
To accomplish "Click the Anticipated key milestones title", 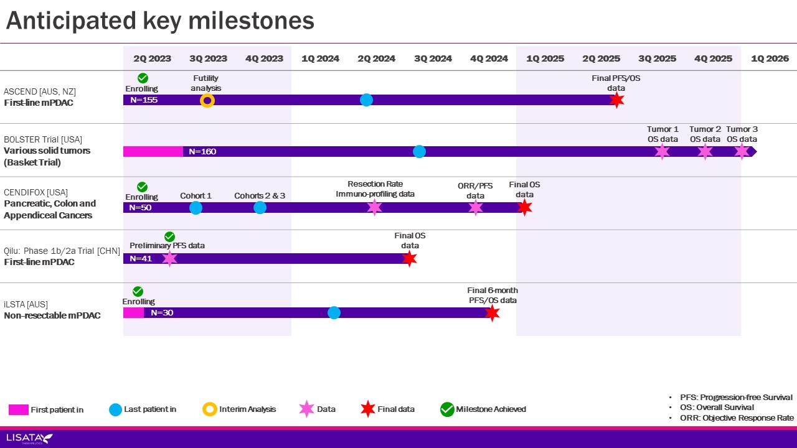I will pyautogui.click(x=160, y=21).
